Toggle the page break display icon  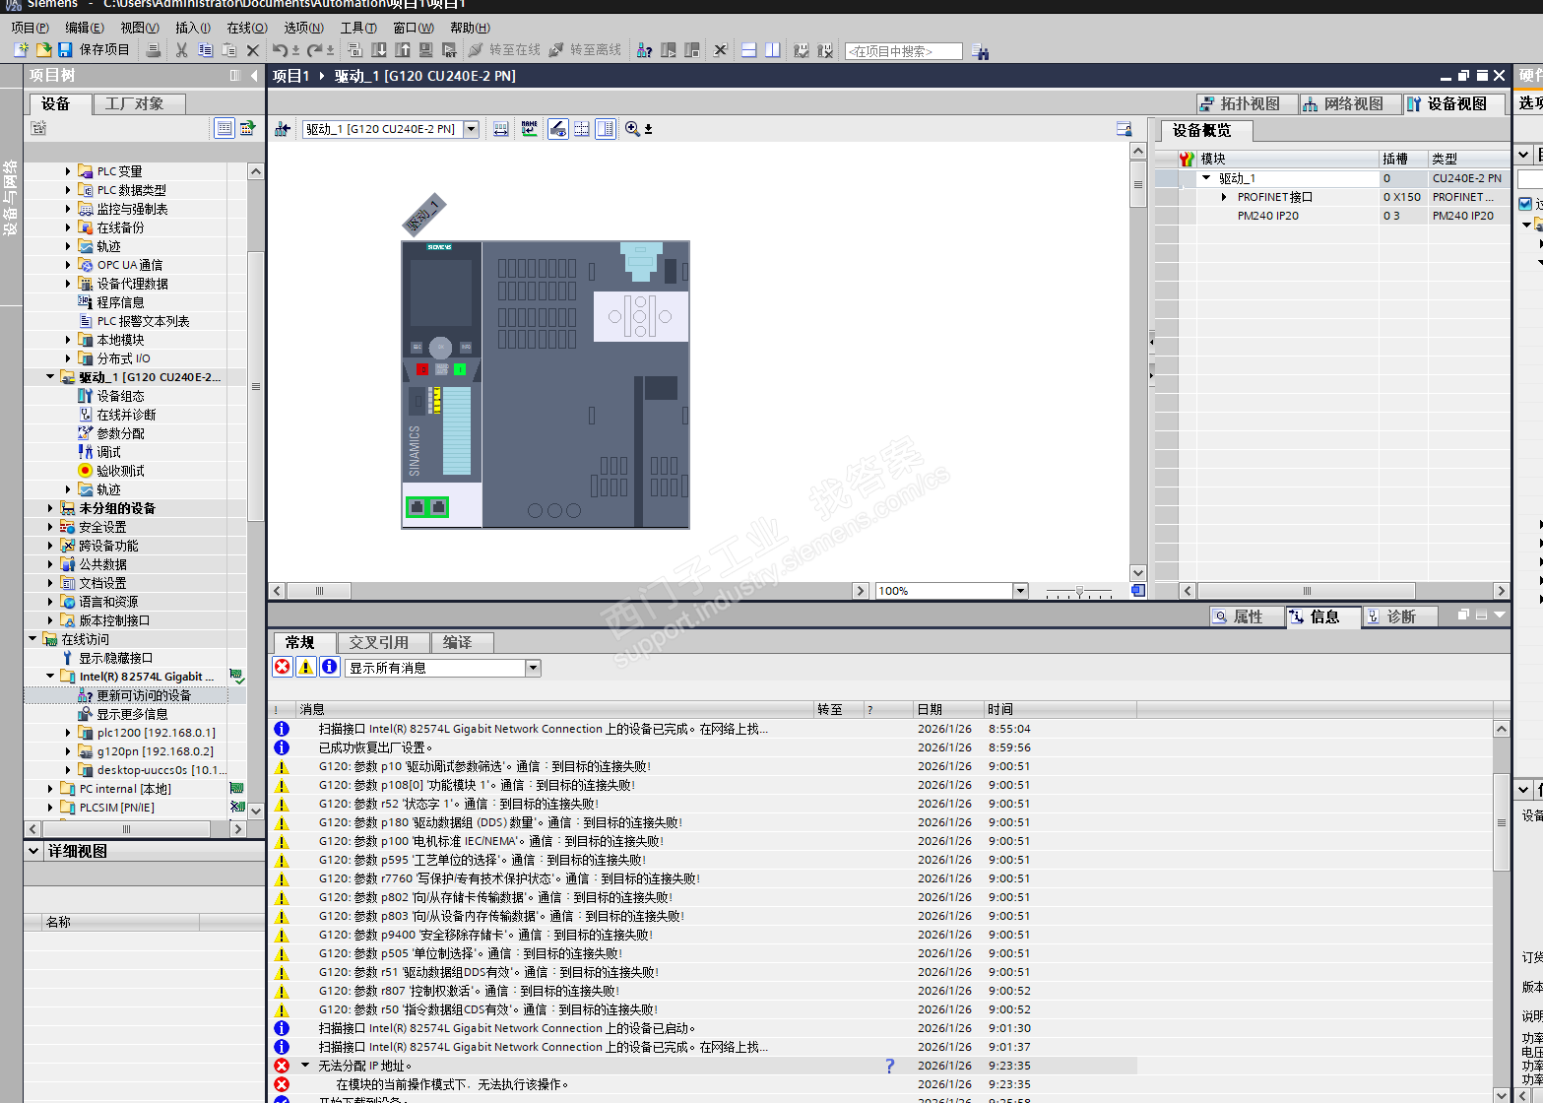(x=582, y=129)
